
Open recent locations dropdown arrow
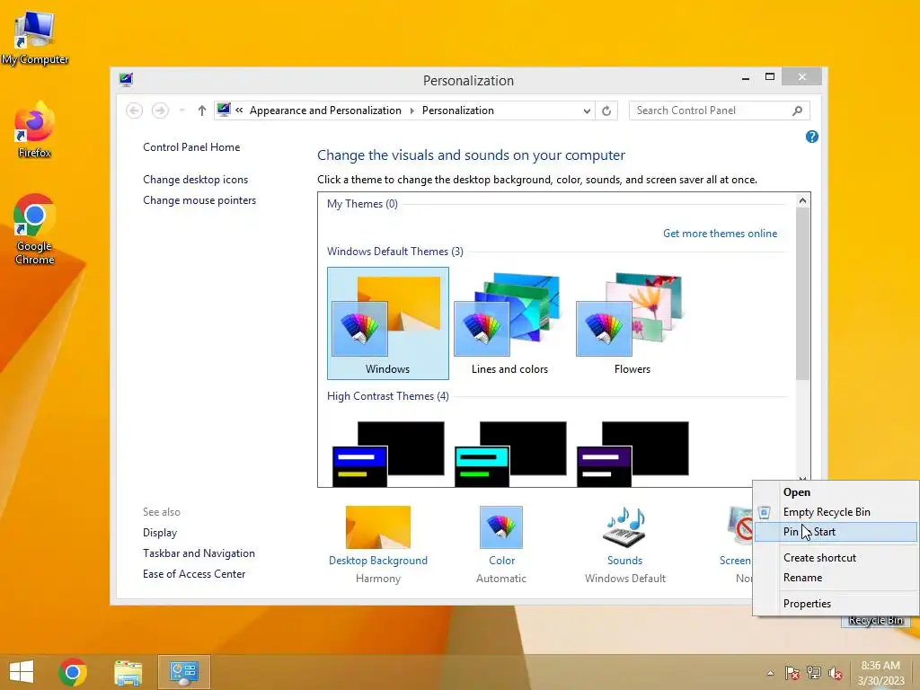(x=181, y=111)
